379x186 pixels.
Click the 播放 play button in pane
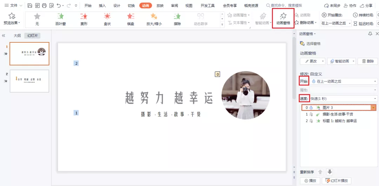click(x=310, y=180)
